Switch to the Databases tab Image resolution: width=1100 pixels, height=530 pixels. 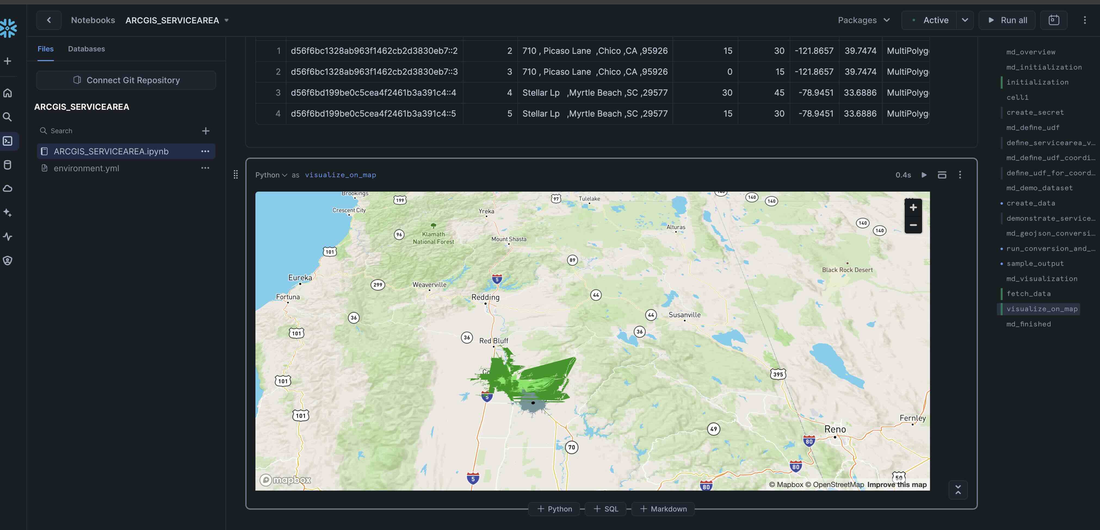tap(86, 49)
